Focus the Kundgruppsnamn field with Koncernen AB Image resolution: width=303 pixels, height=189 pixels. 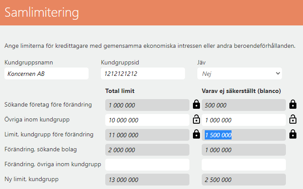point(46,73)
